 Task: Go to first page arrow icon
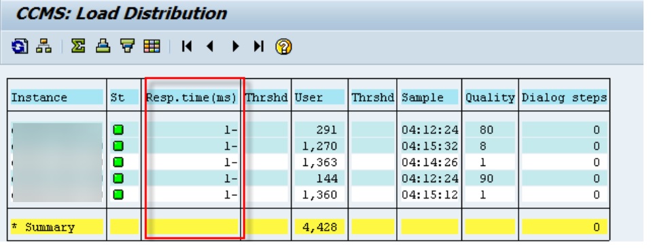187,46
